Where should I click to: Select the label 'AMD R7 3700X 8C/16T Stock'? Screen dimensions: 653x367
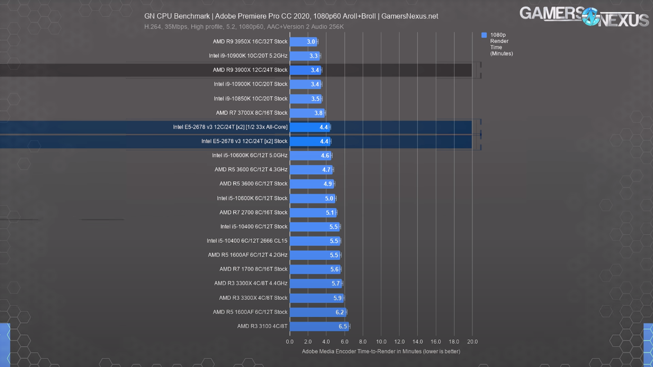(x=252, y=113)
